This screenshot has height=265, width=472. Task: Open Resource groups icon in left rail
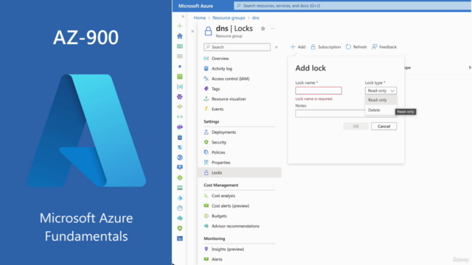click(x=180, y=87)
